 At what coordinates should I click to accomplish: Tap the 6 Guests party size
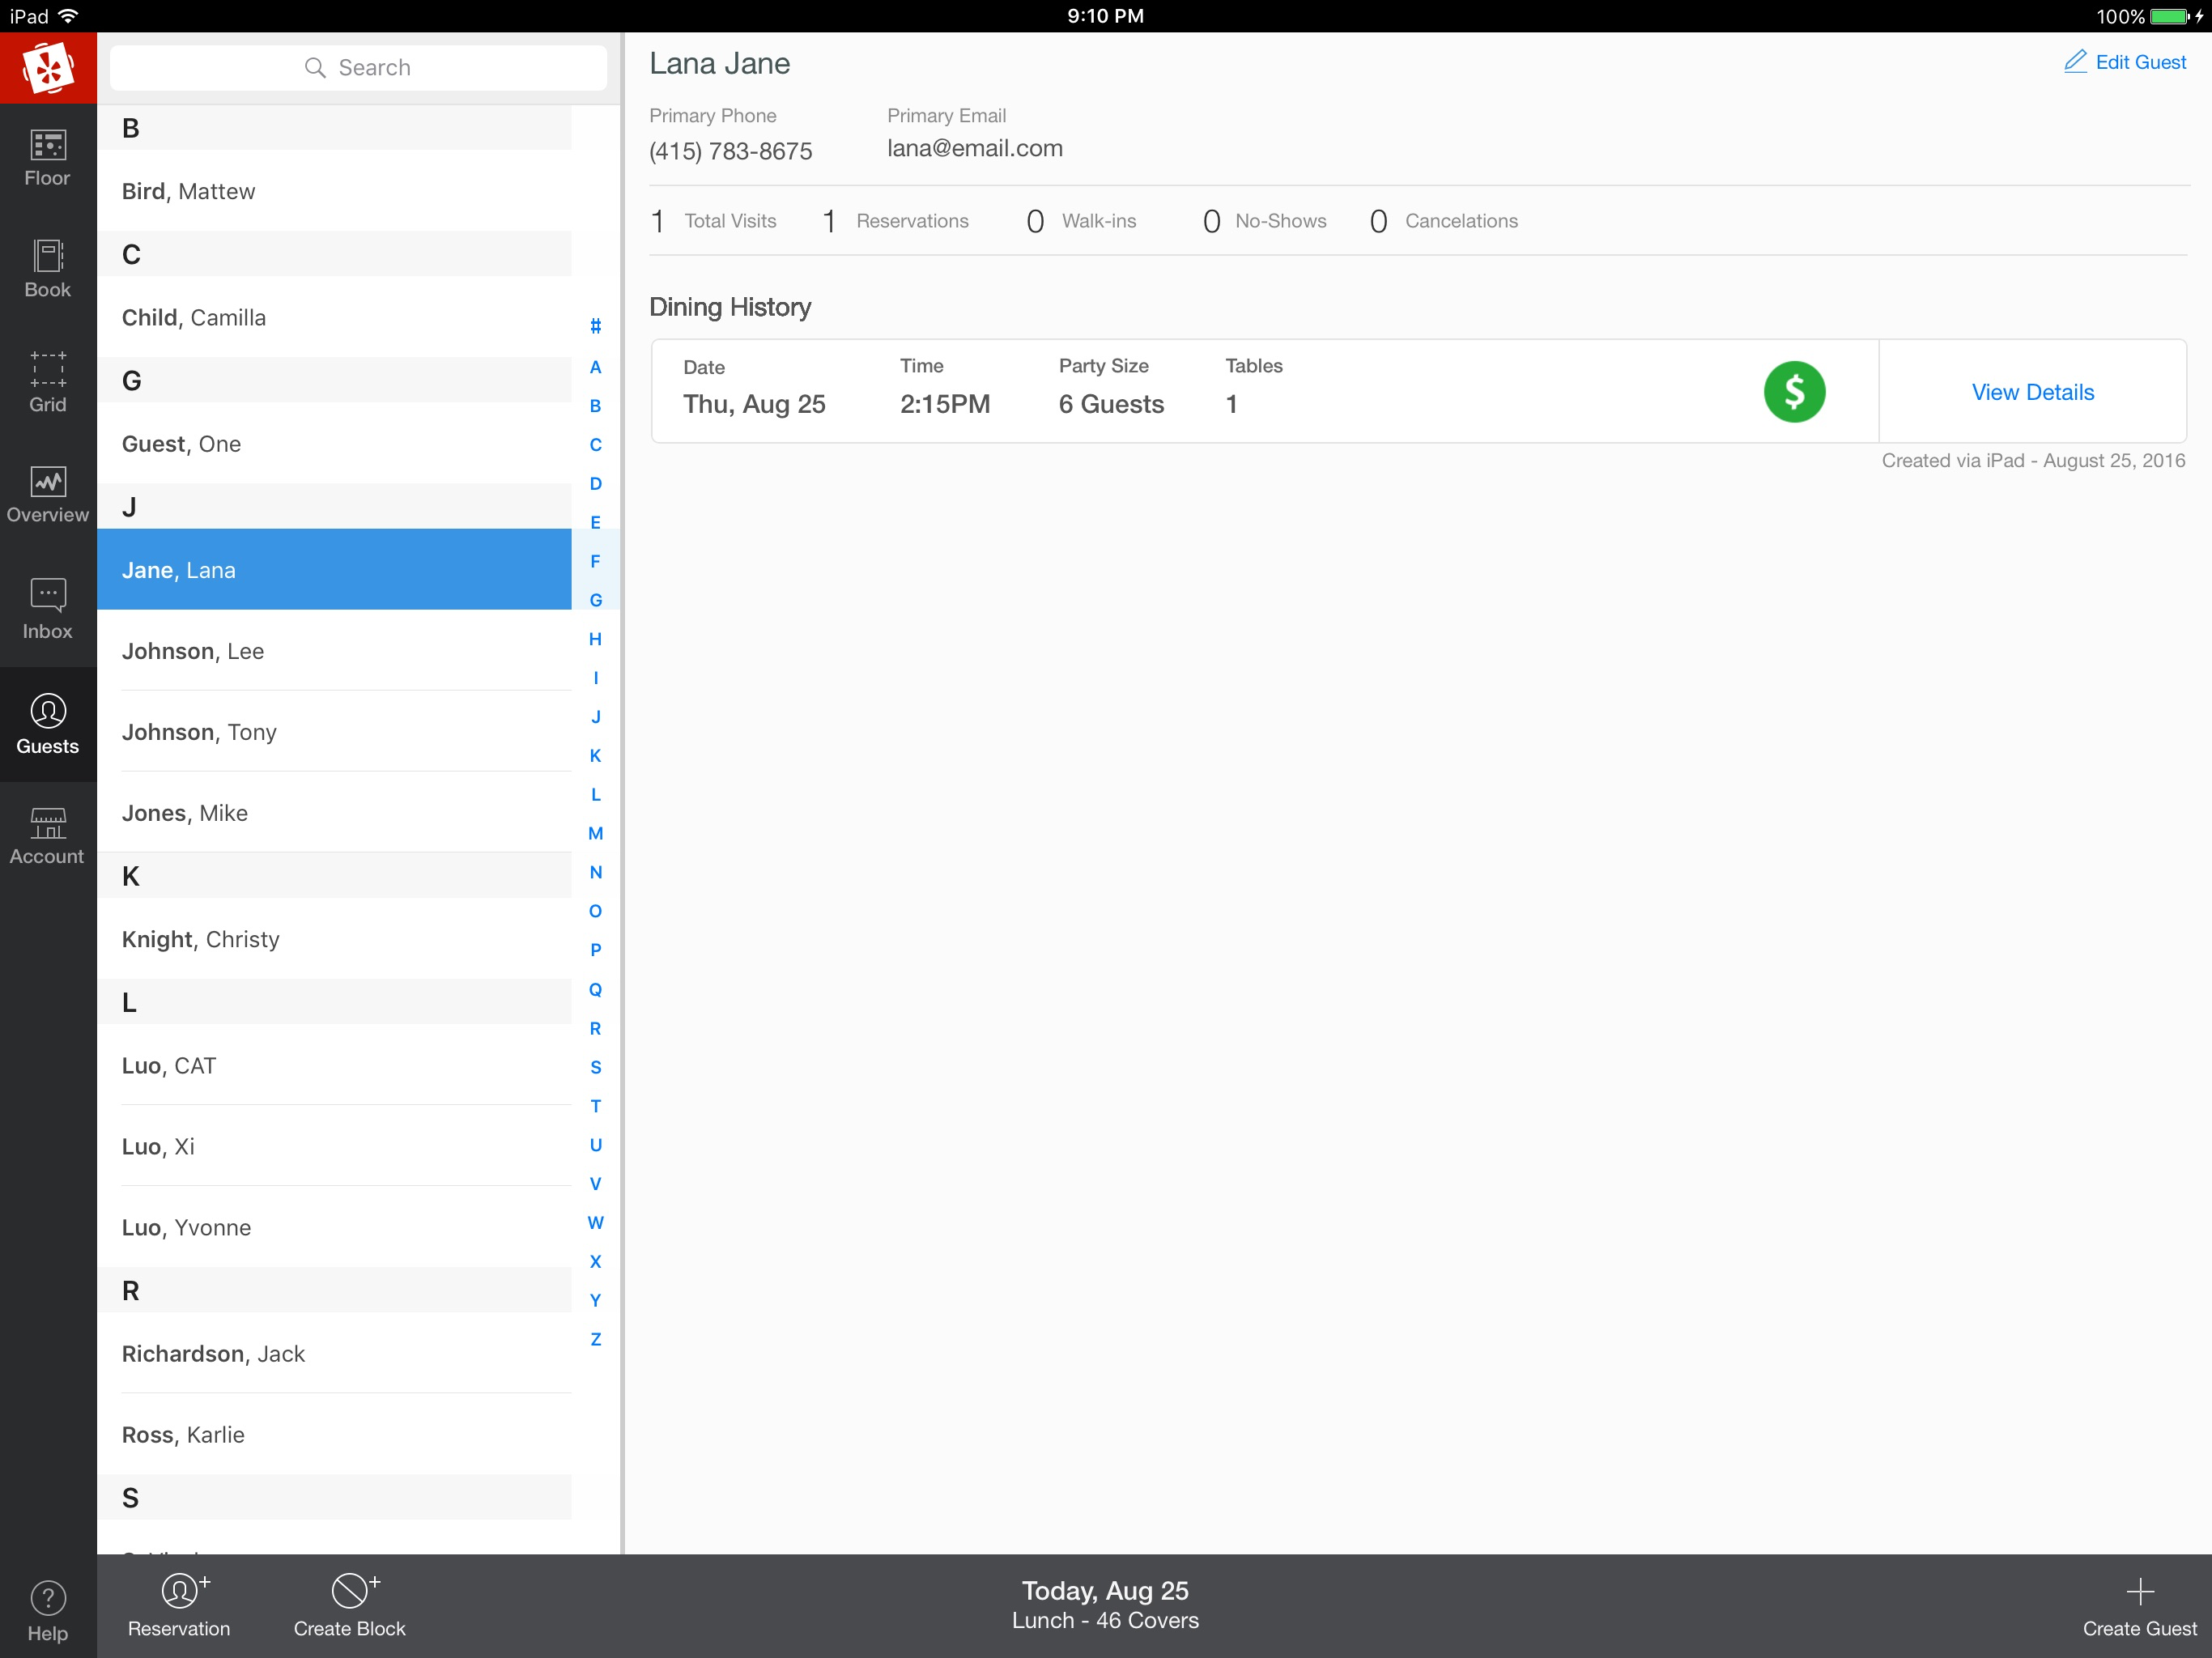(x=1111, y=404)
